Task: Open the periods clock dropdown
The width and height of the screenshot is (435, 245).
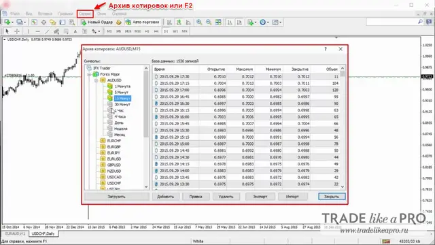Action: tap(268, 22)
